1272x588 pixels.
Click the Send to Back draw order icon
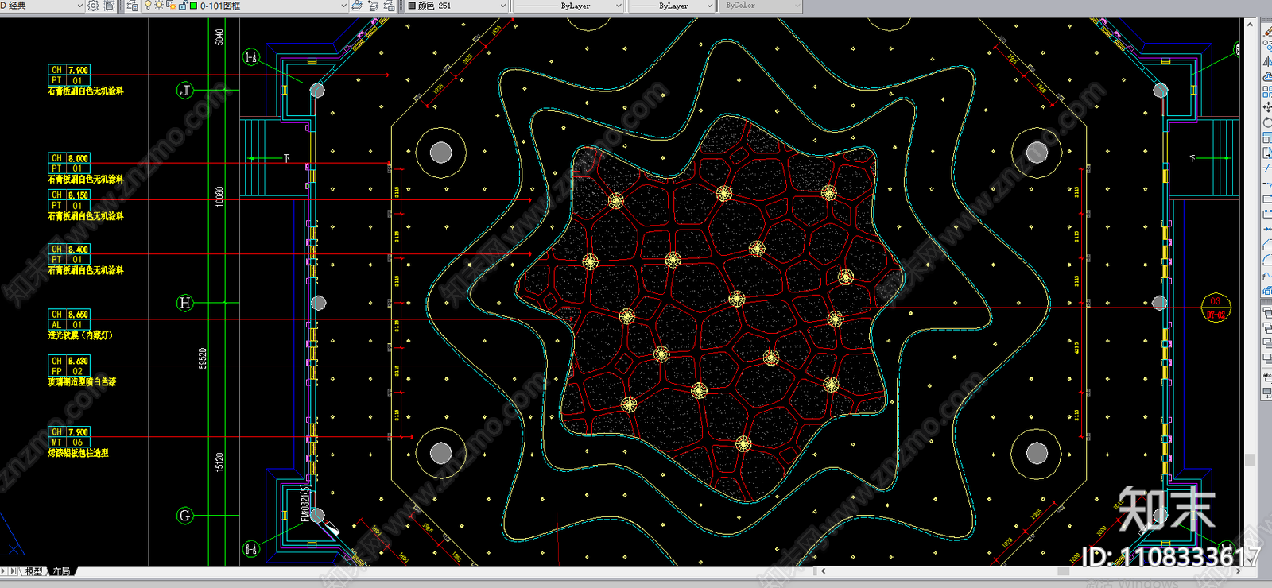click(1266, 327)
